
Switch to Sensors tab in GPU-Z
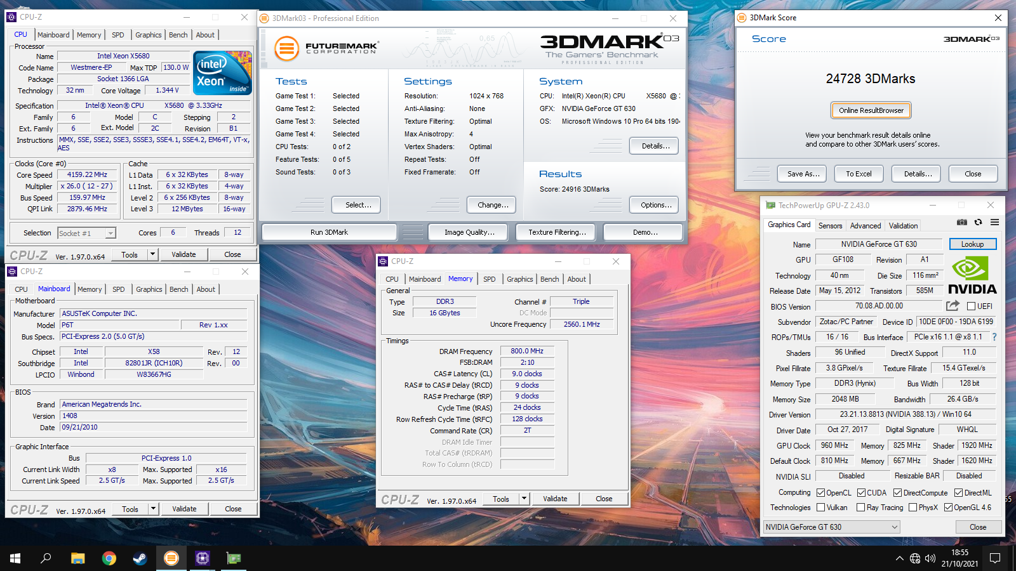830,226
